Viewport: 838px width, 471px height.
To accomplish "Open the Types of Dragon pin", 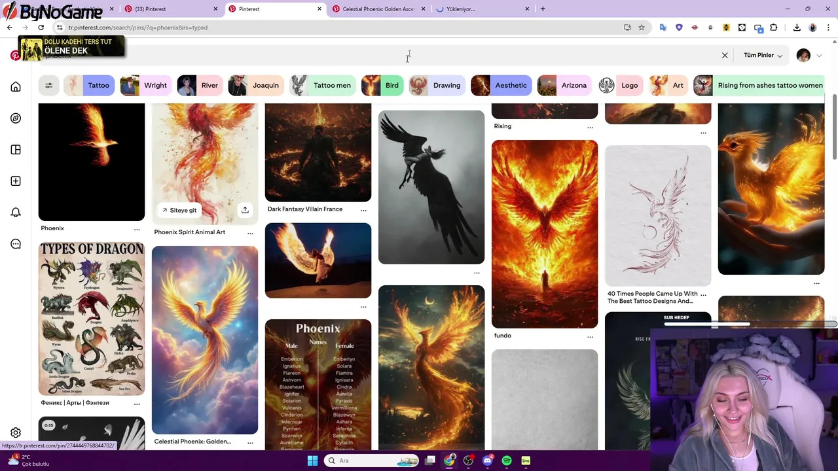I will 92,319.
